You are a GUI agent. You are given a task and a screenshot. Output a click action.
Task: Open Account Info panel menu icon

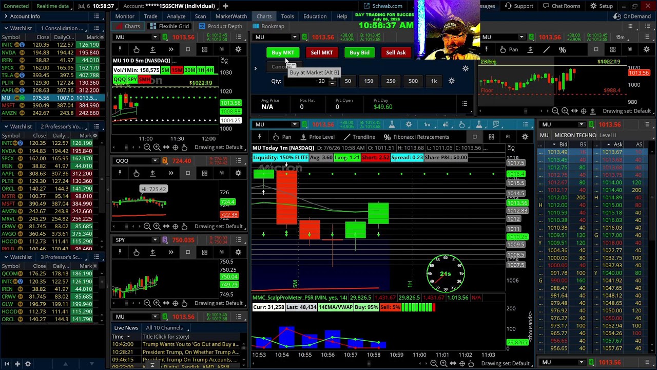[x=96, y=16]
